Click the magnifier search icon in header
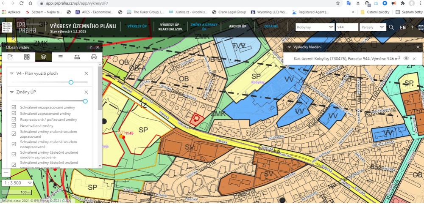Viewport: 424px width, 204px height. pyautogui.click(x=391, y=27)
